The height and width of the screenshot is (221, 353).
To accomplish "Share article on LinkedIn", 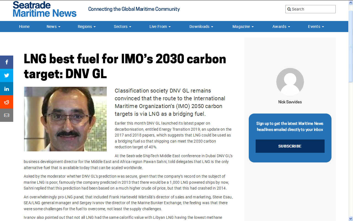I will point(7,89).
